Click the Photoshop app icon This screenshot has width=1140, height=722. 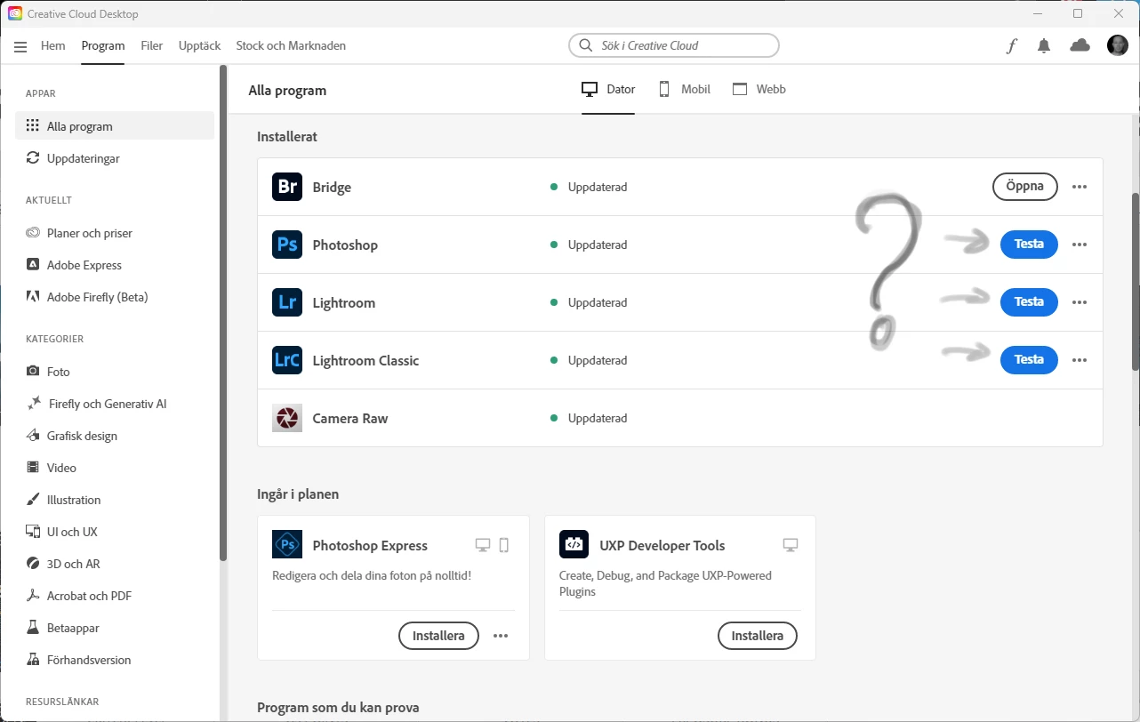point(287,245)
